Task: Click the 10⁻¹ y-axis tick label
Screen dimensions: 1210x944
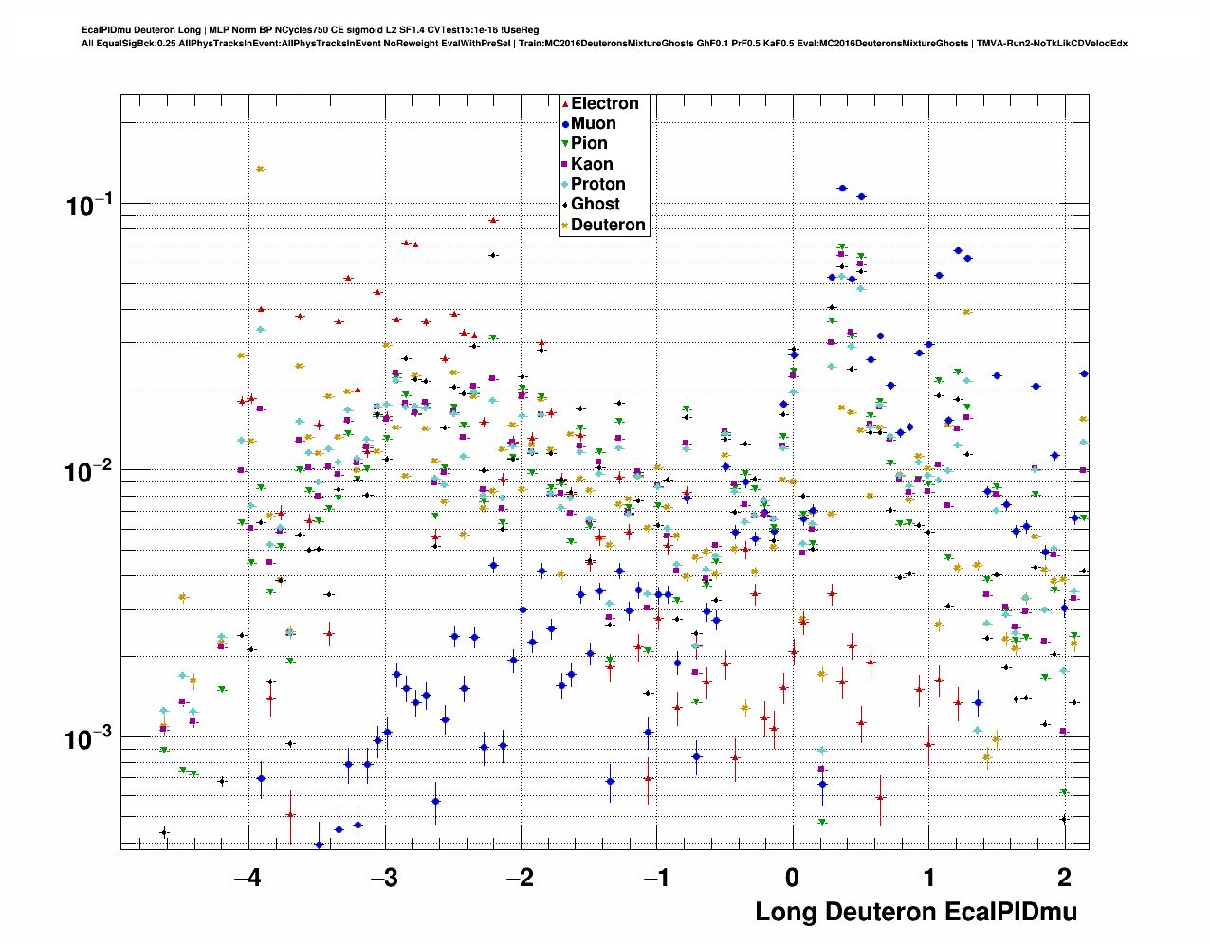Action: (x=89, y=204)
